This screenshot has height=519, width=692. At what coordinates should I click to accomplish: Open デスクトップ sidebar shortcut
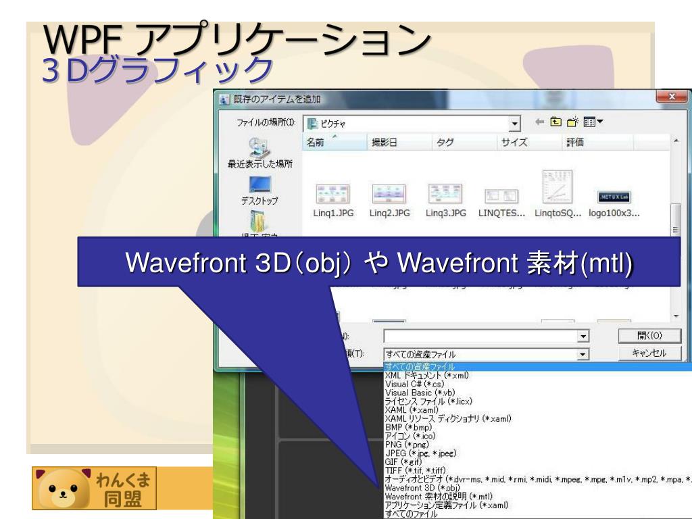(x=259, y=191)
